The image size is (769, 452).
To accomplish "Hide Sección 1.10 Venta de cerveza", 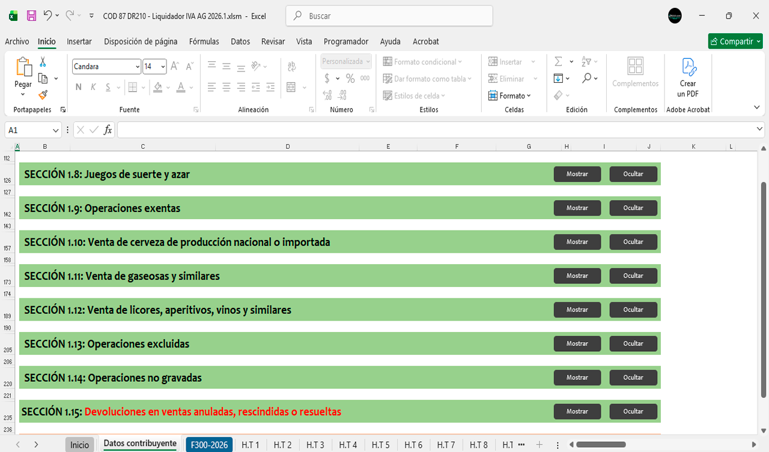I will tap(633, 242).
